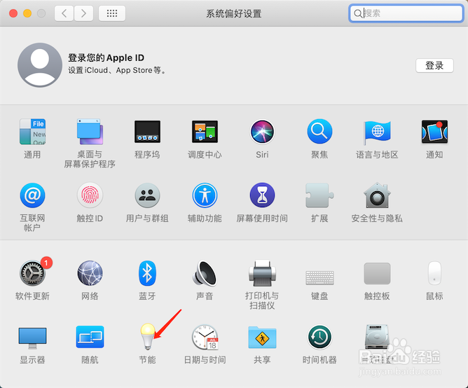Viewport: 468px width, 388px height.
Task: Open 蓝牙 (Bluetooth) preferences
Action: coord(147,273)
